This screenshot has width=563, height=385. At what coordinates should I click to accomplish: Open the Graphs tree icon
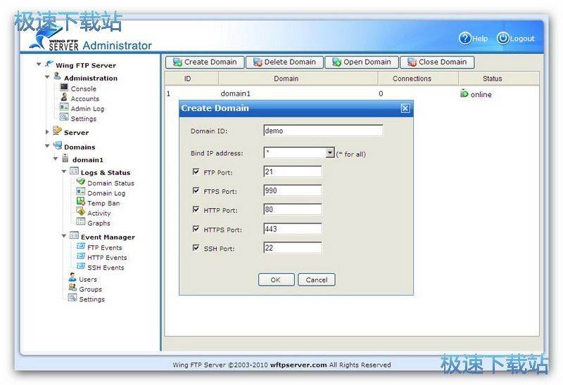tap(81, 223)
